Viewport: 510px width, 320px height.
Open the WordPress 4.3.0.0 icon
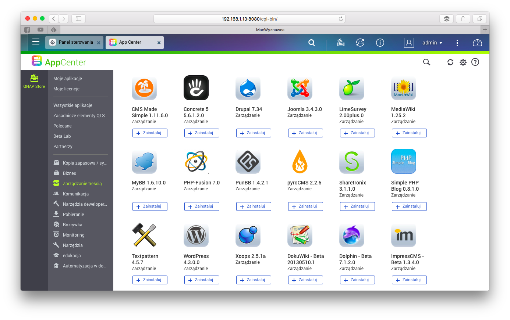coord(196,235)
